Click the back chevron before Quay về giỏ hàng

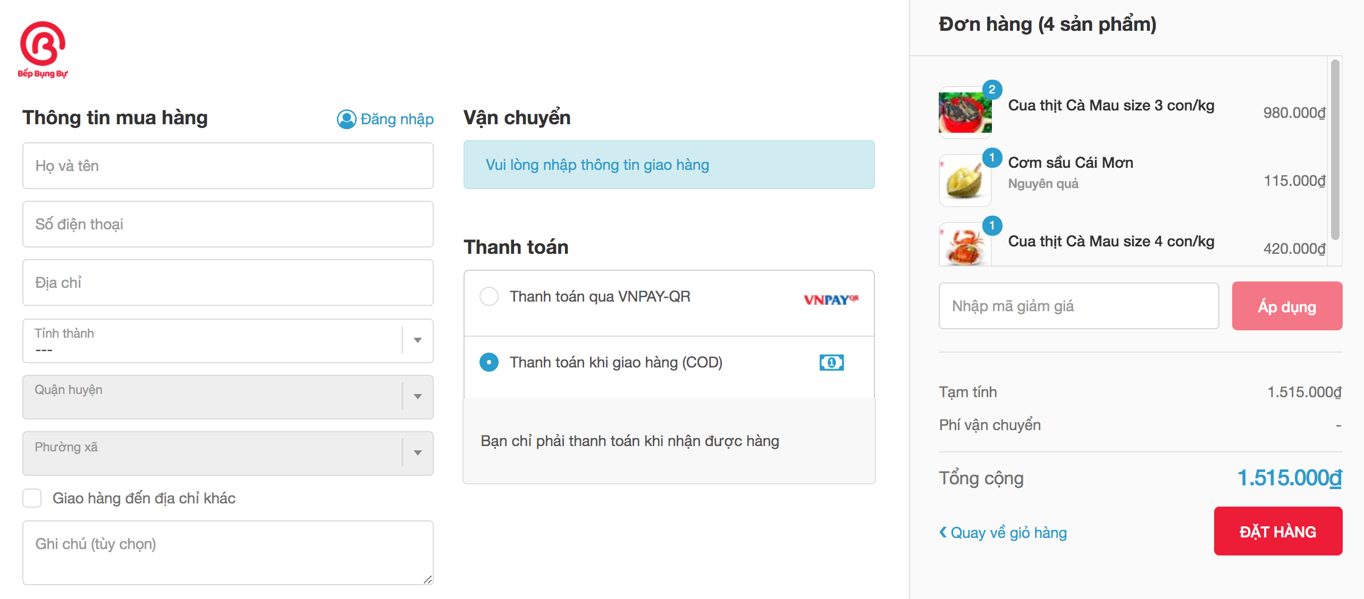click(943, 532)
